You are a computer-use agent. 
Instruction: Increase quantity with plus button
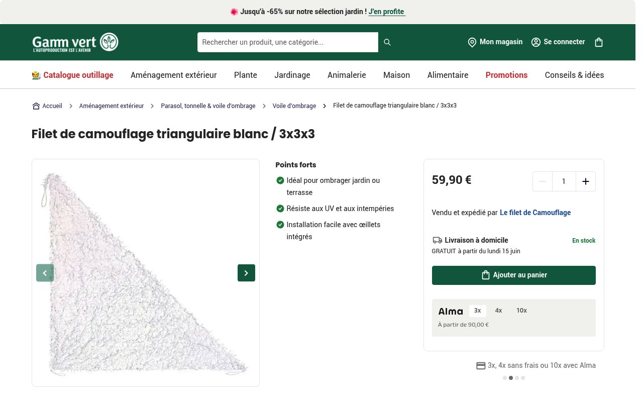coord(586,181)
